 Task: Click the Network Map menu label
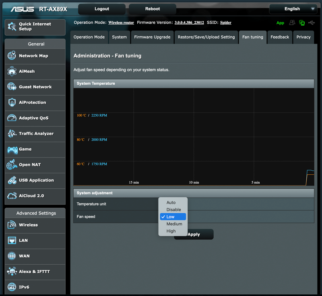click(33, 56)
